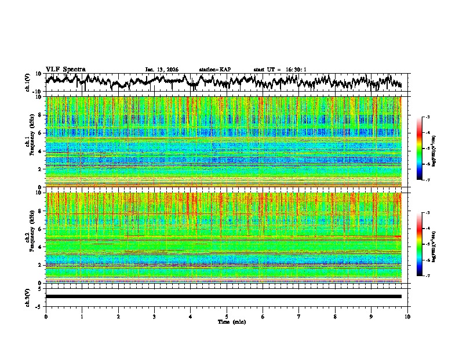Click time axis tick label "5"
The width and height of the screenshot is (459, 355).
(x=227, y=317)
